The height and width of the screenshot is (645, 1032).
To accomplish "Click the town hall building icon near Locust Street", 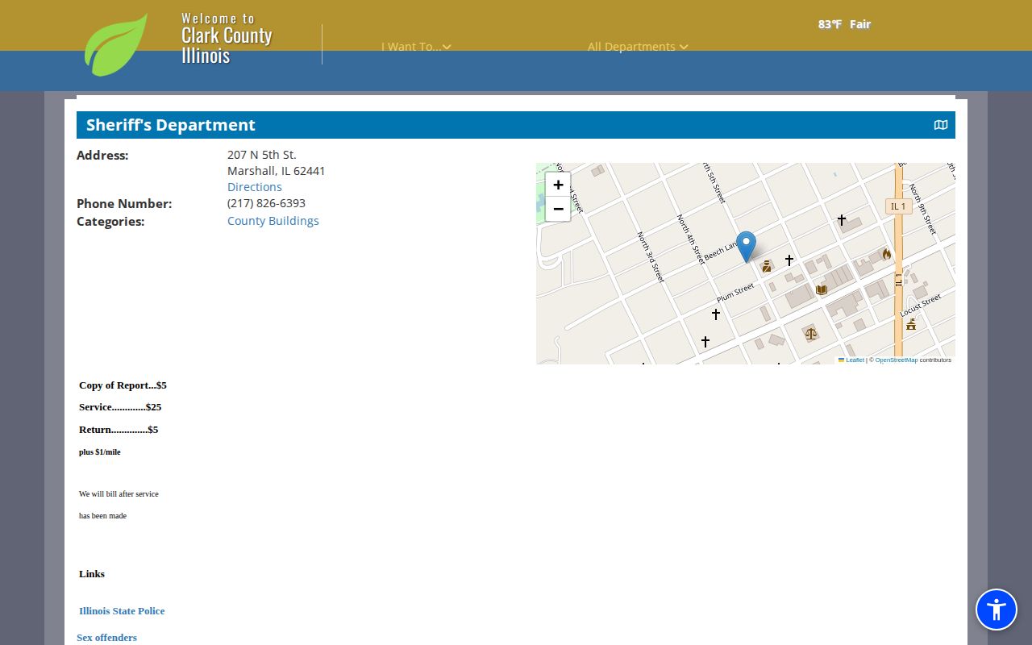I will 911,324.
